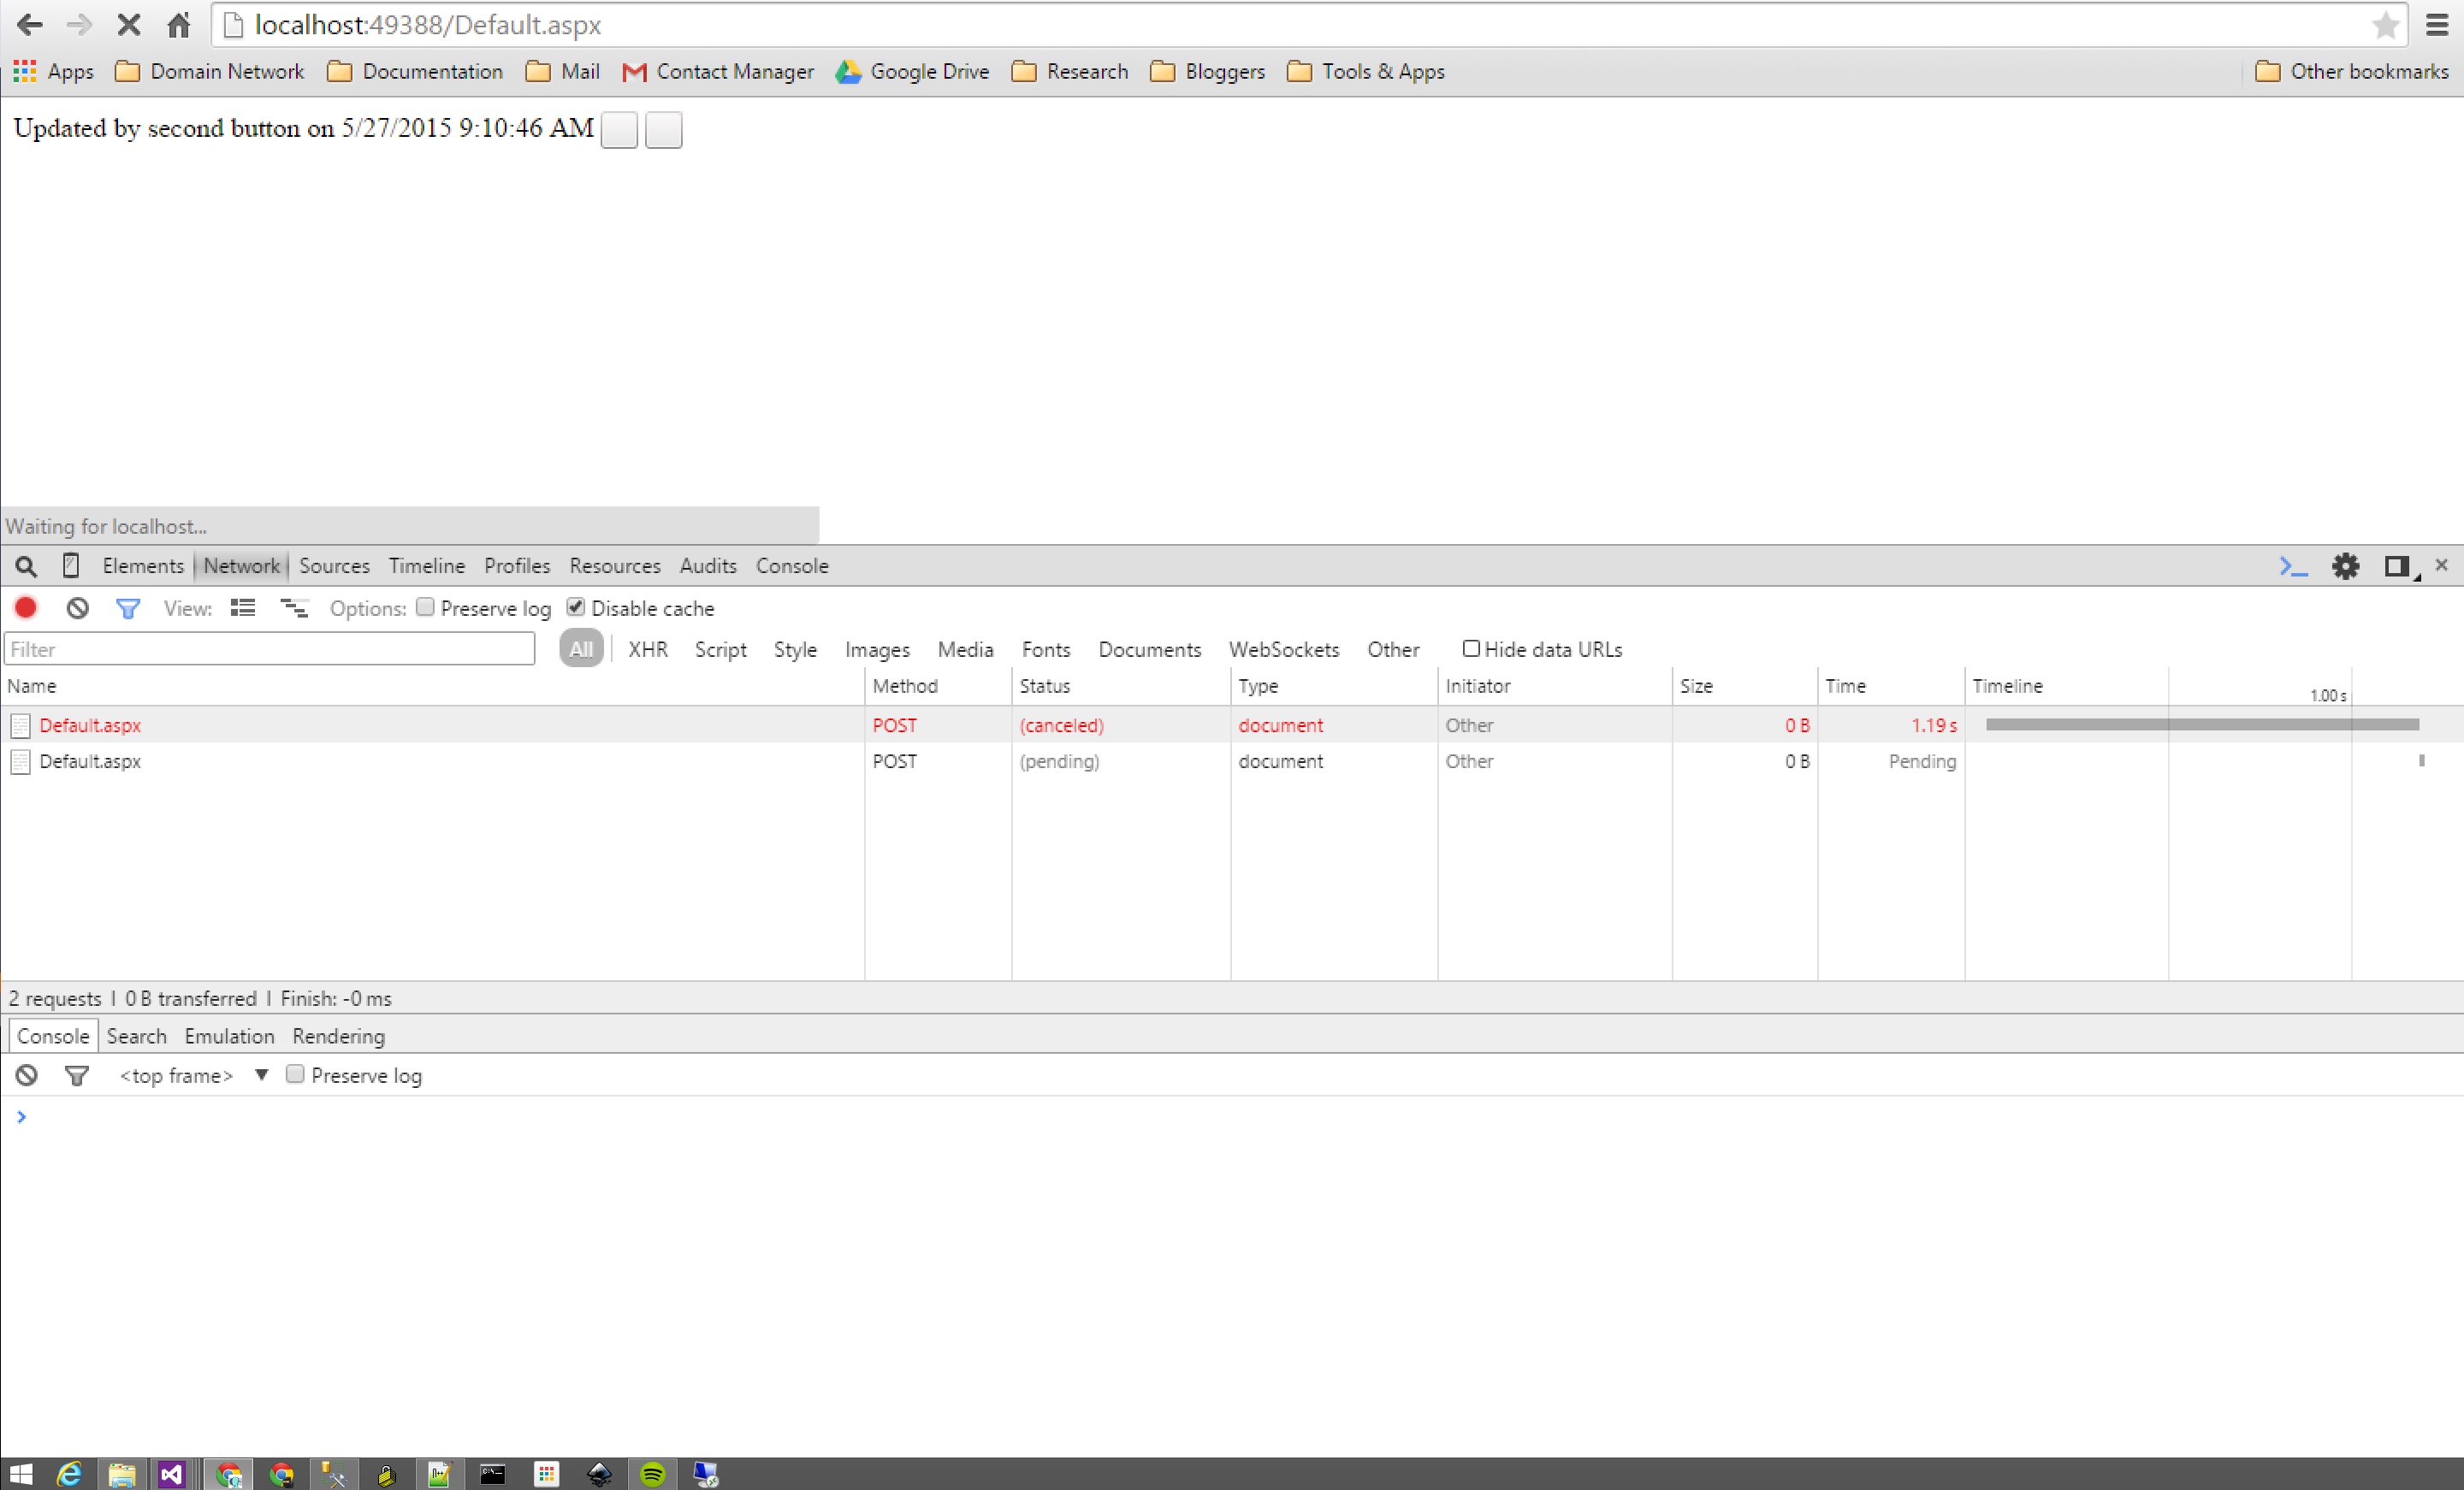This screenshot has height=1490, width=2464.
Task: Select the canceled Default.aspx request
Action: [x=90, y=725]
